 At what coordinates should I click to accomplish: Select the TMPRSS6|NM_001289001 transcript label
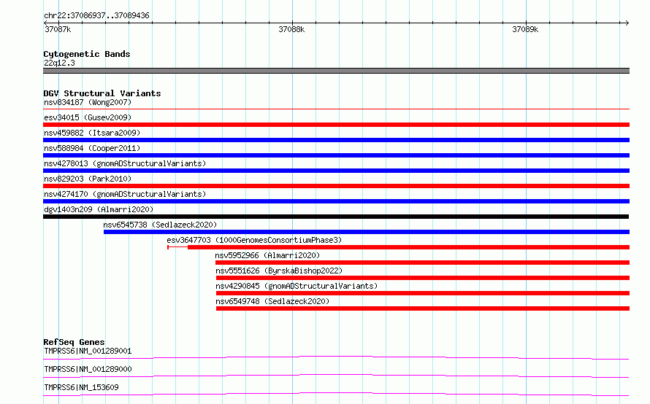88,351
